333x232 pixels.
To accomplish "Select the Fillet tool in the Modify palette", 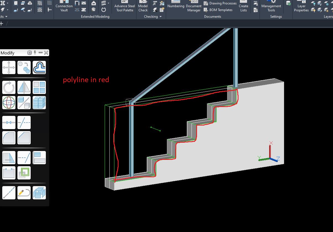I will [x=9, y=137].
